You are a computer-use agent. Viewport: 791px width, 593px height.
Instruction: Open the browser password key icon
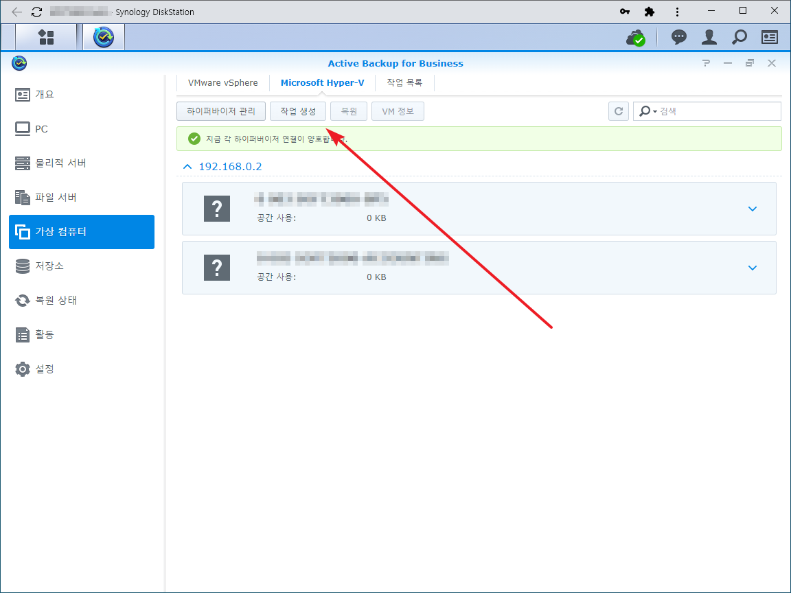[x=625, y=12]
